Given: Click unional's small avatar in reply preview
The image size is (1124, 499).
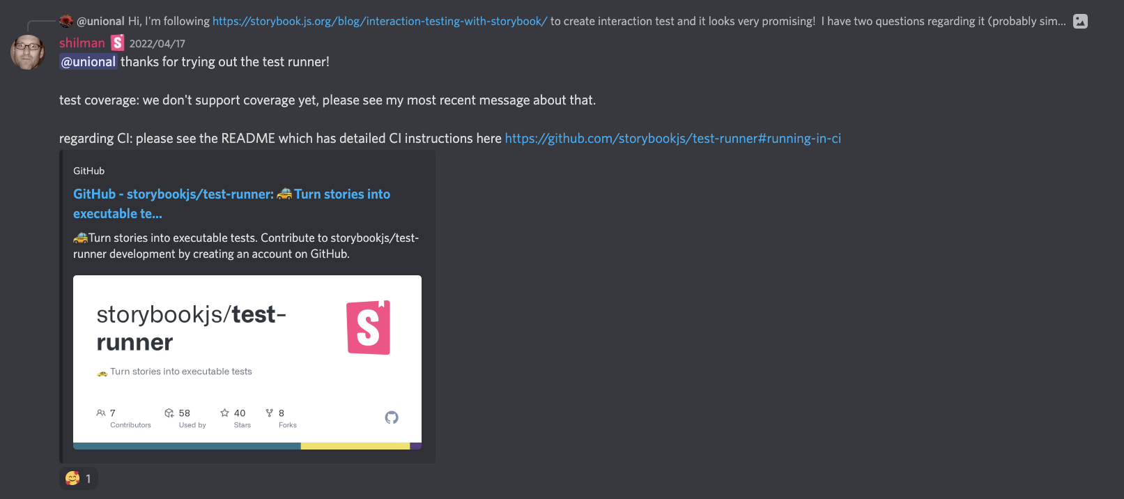Looking at the screenshot, I should tap(66, 21).
